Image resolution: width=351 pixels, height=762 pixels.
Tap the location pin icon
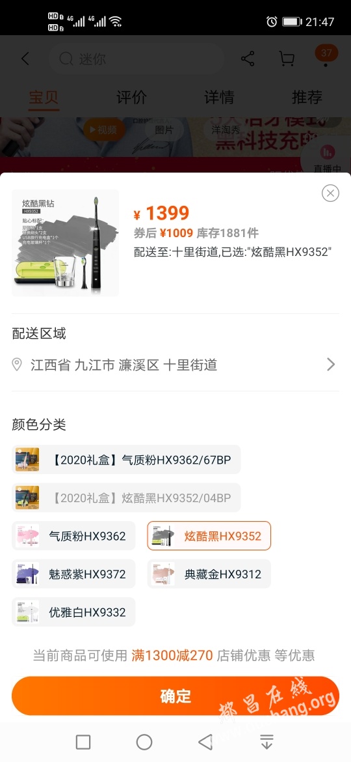pyautogui.click(x=17, y=365)
